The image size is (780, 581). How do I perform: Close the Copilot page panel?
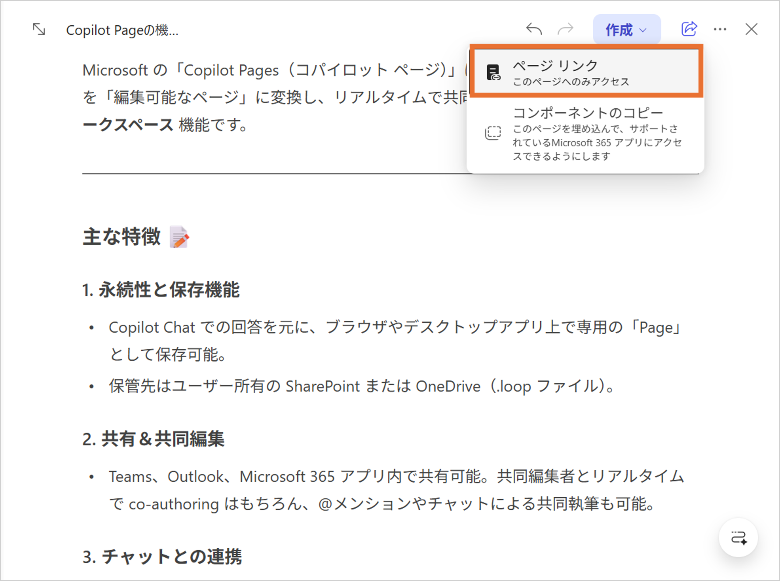pos(751,30)
